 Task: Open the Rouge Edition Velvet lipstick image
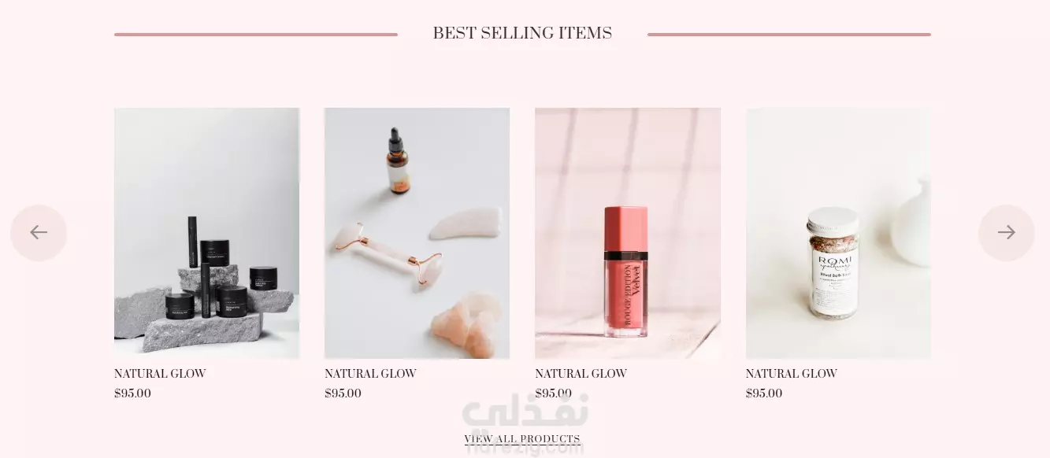(627, 233)
